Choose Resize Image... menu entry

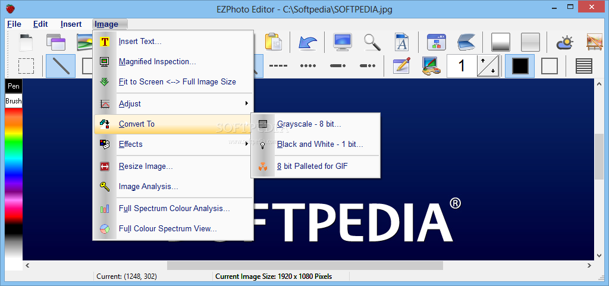click(173, 166)
